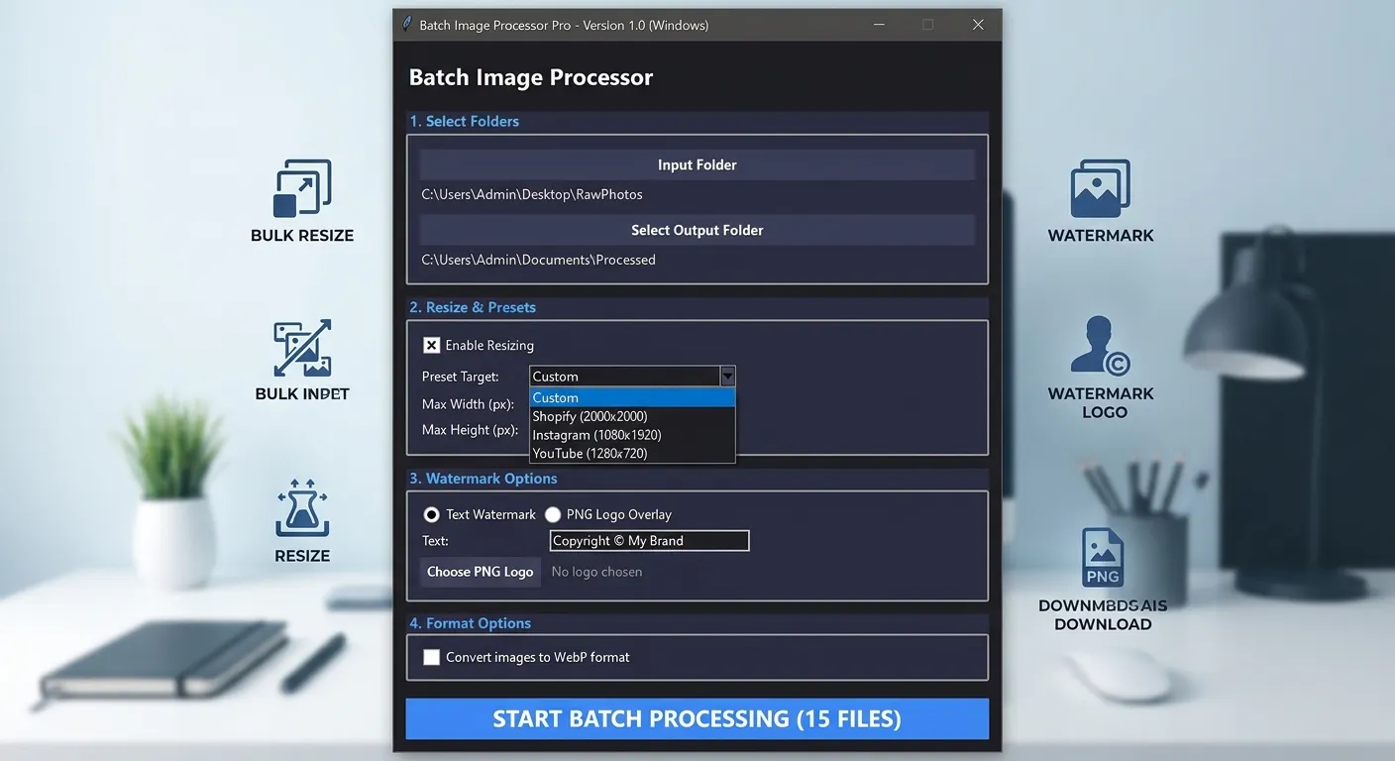The image size is (1395, 761).
Task: Click the 'Batch Image Processor' main heading
Action: click(x=531, y=77)
